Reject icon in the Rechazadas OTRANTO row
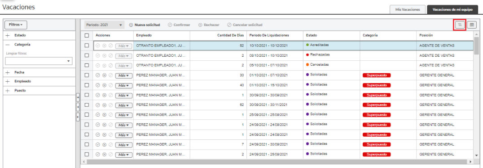The image size is (483, 168). [104, 55]
